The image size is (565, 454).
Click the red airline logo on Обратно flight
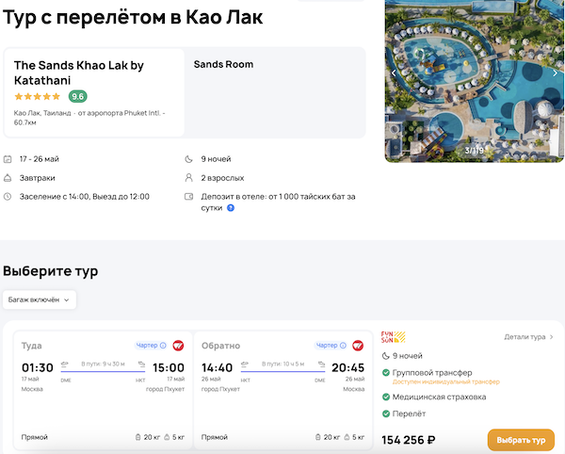click(x=359, y=346)
